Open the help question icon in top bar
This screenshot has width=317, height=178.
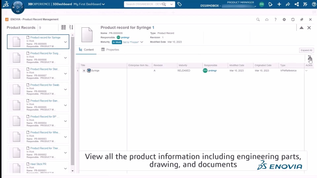point(314,4)
